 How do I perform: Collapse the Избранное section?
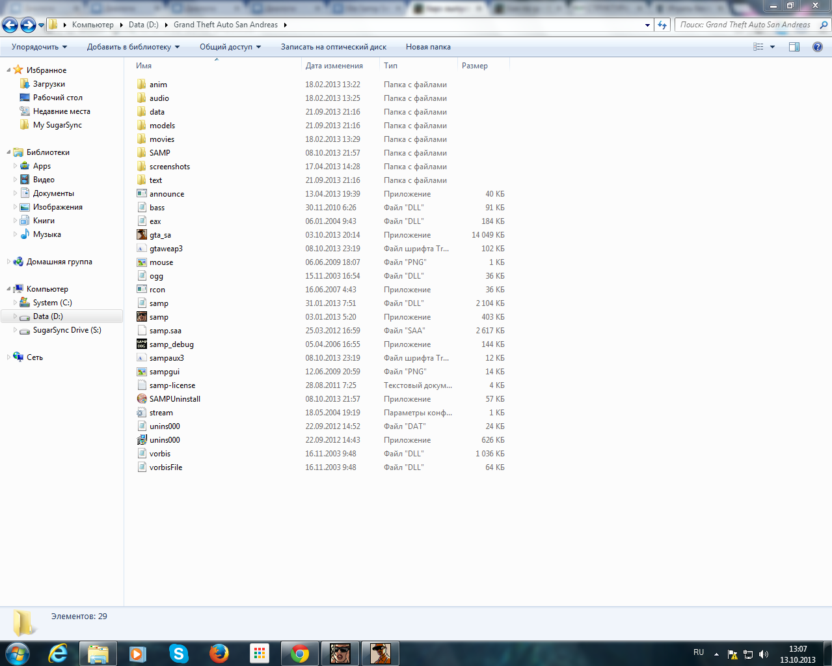click(x=8, y=70)
